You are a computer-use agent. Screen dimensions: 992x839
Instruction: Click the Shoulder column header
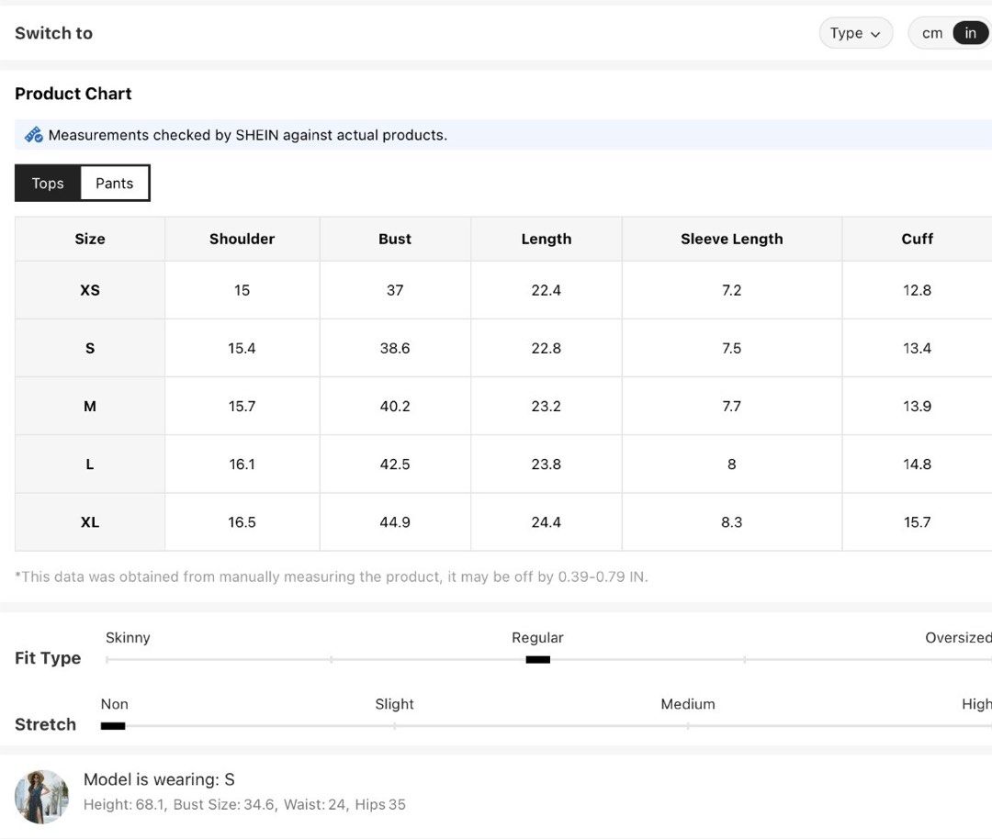coord(242,239)
